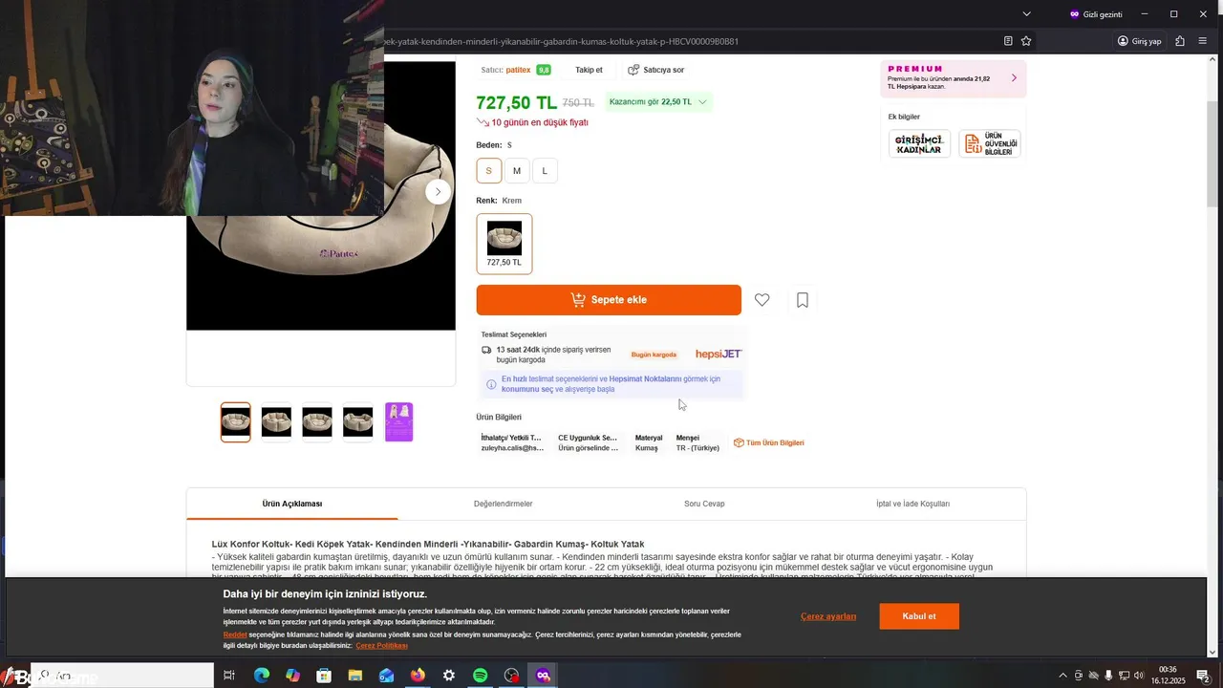Select size L option

[x=545, y=171]
